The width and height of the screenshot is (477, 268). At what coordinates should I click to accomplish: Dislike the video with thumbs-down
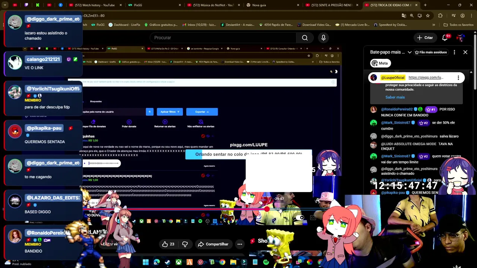click(185, 244)
